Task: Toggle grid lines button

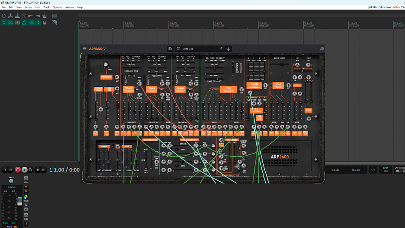Action: coord(31,23)
